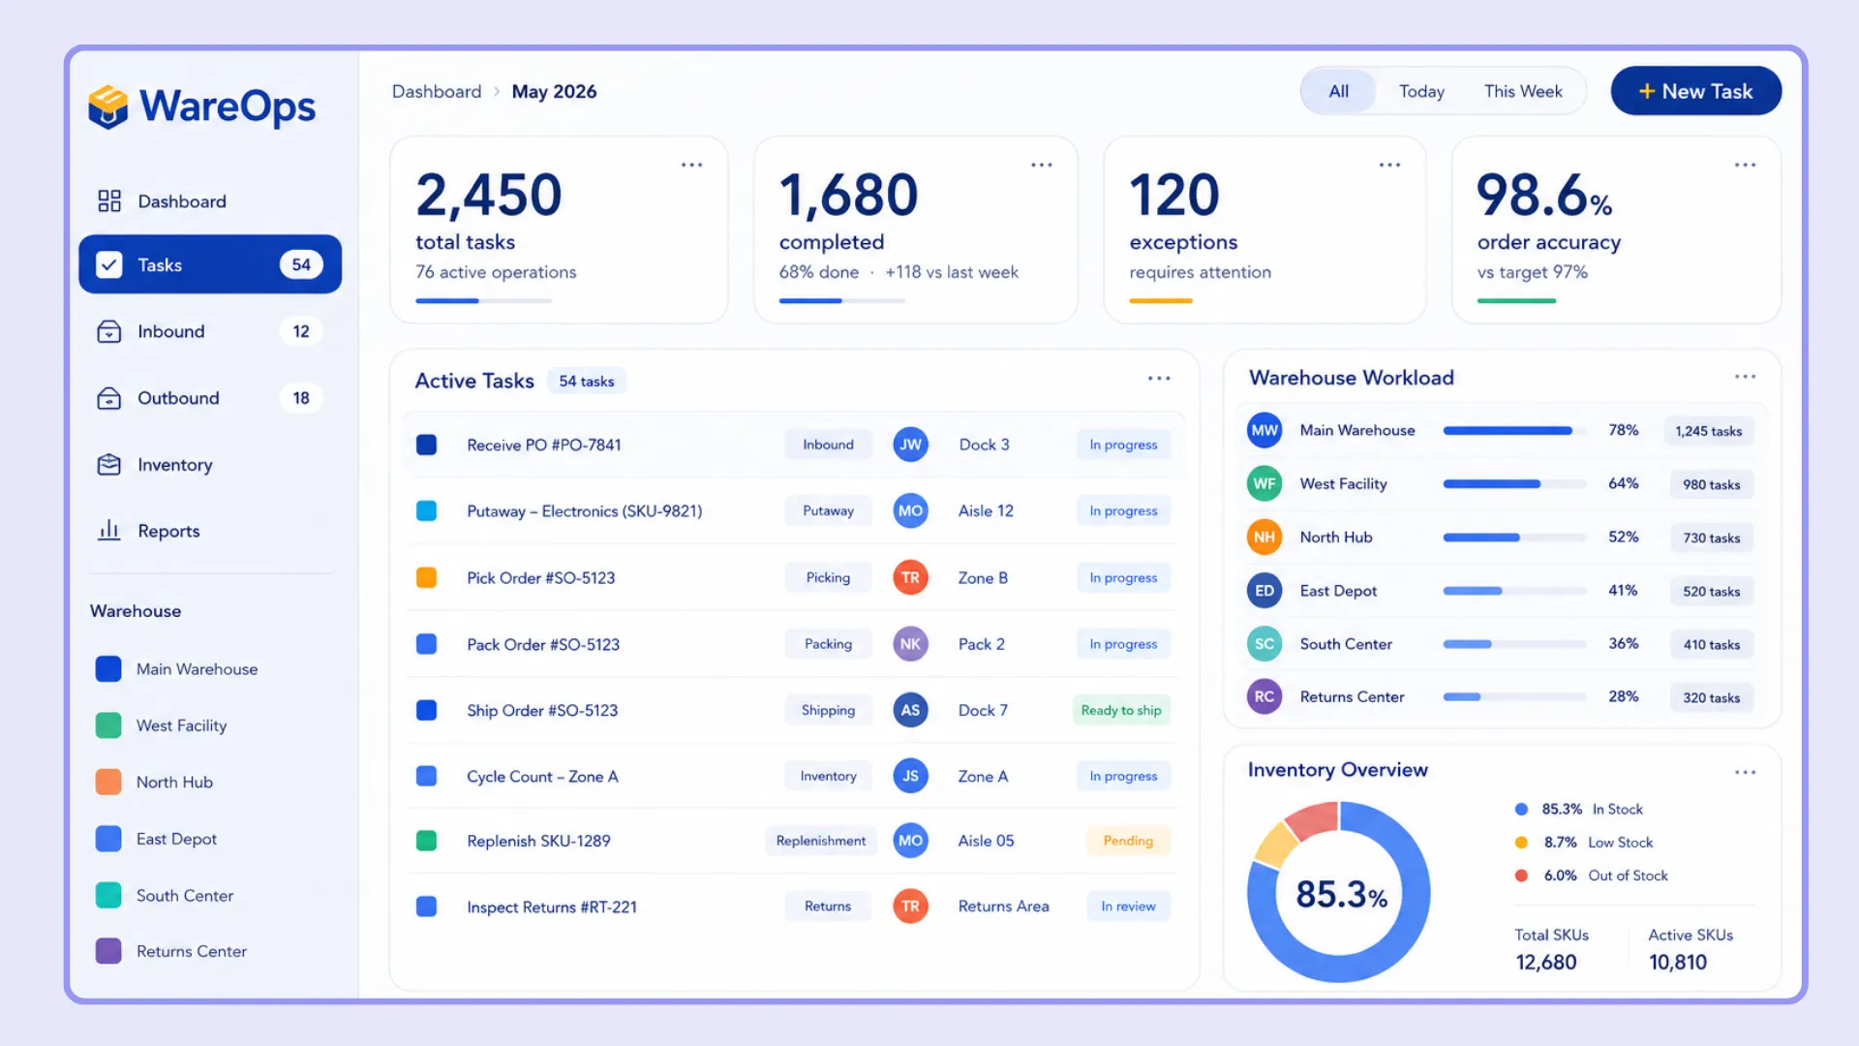This screenshot has height=1046, width=1859.
Task: Open the Active Tasks panel options menu
Action: 1159,379
